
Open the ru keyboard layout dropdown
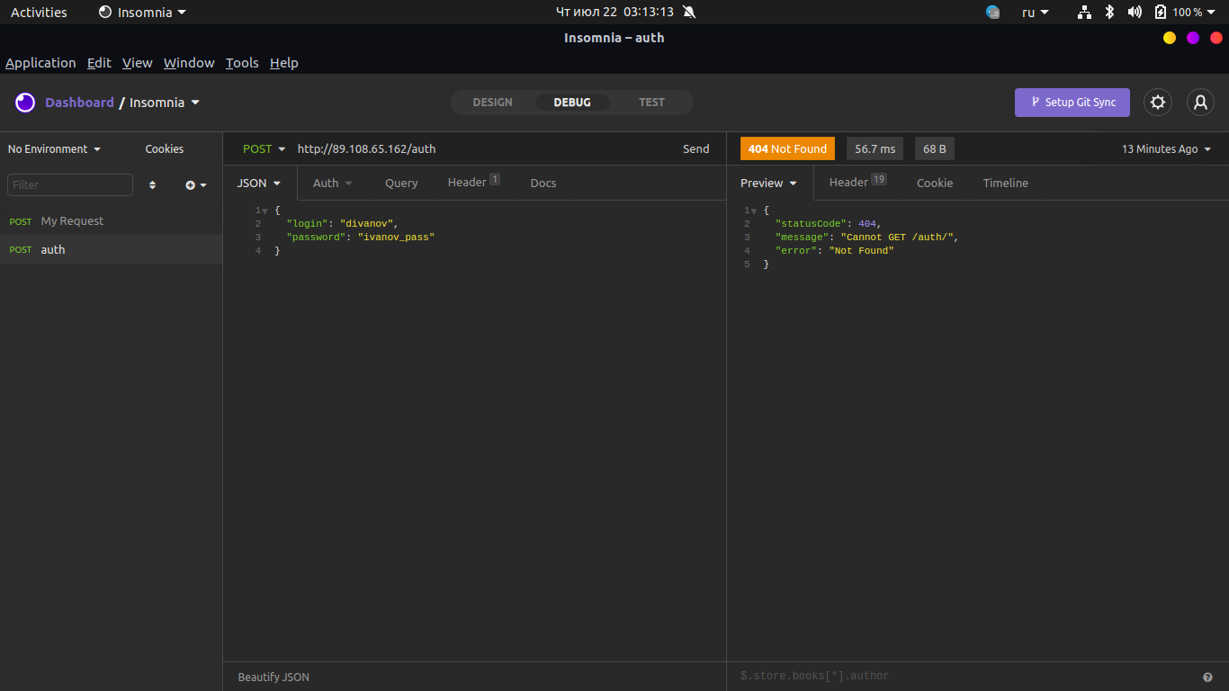[1036, 12]
